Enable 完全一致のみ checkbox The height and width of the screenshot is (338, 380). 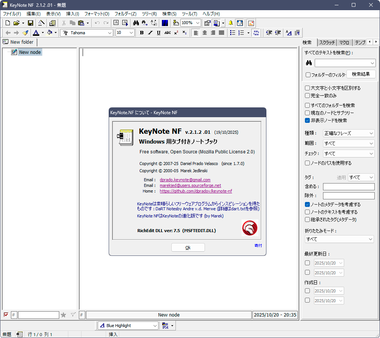307,96
